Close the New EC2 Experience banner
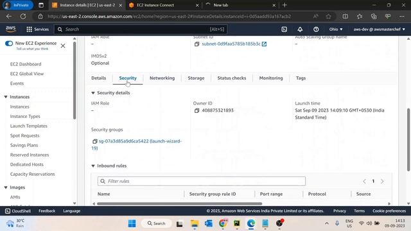411x231 pixels. point(63,46)
